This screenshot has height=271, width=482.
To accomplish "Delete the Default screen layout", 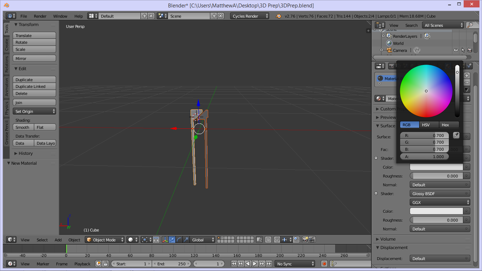I will 151,16.
